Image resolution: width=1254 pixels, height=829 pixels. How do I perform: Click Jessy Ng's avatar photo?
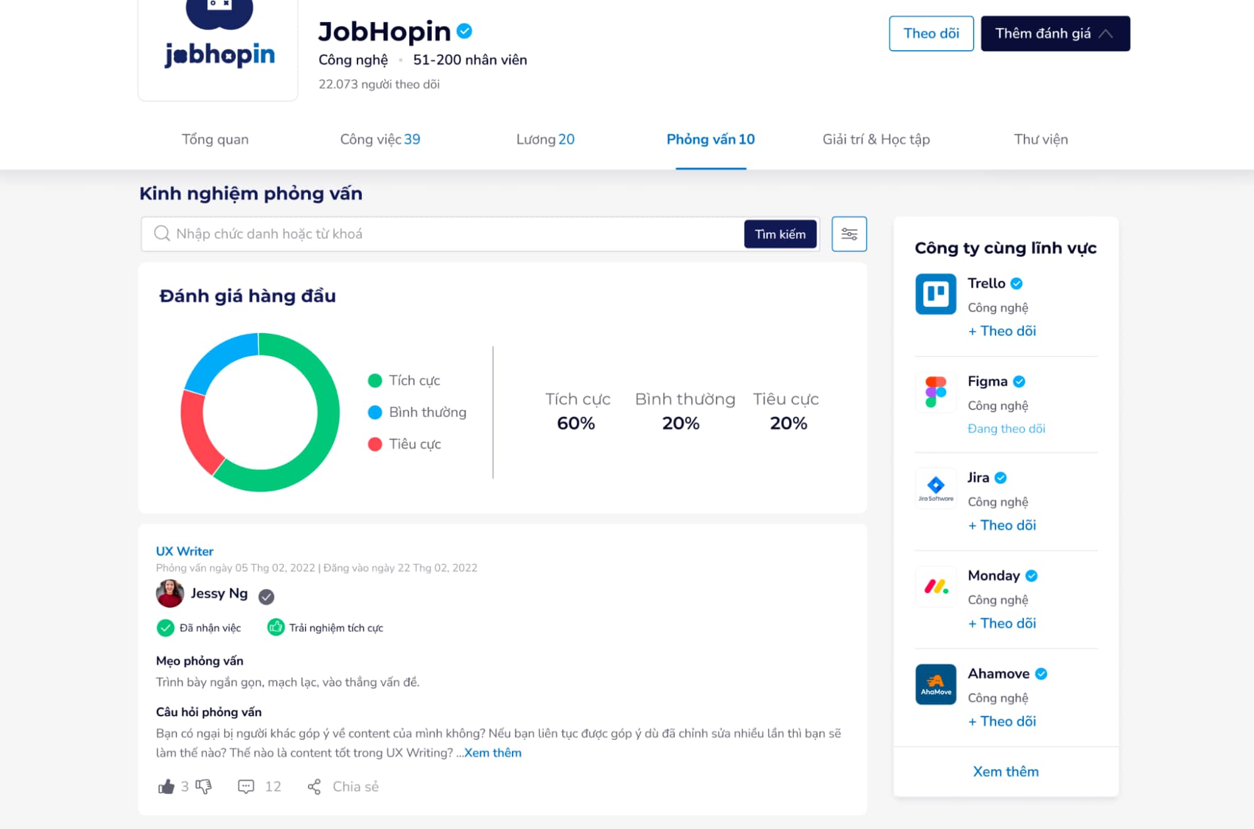click(x=169, y=593)
